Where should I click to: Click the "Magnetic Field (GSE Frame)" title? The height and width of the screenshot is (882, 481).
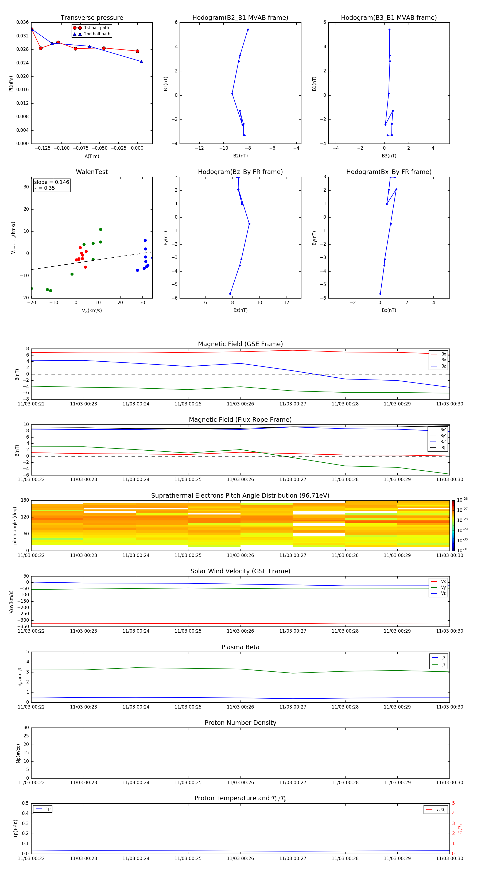240,344
